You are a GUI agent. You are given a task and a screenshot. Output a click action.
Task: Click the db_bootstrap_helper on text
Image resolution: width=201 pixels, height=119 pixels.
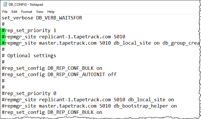pyautogui.click(x=145, y=106)
